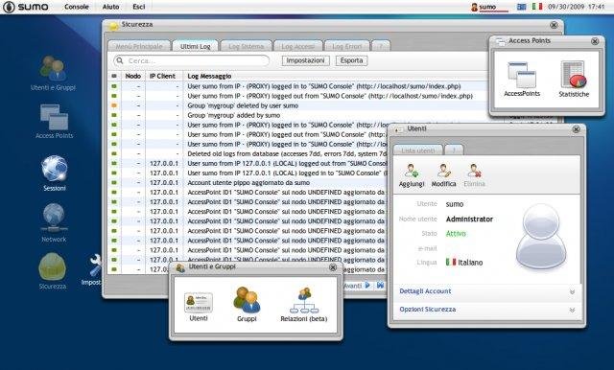The height and width of the screenshot is (370, 614).
Task: Switch to Log Sistema tab
Action: coord(246,46)
